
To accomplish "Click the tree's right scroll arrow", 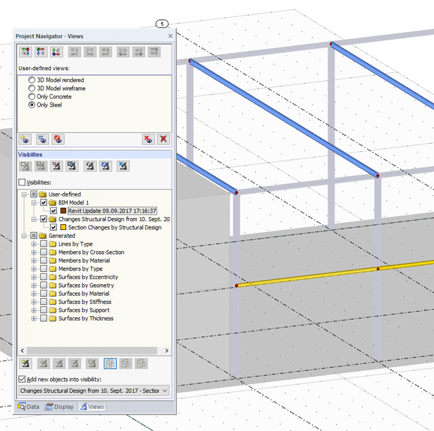I will click(x=167, y=351).
